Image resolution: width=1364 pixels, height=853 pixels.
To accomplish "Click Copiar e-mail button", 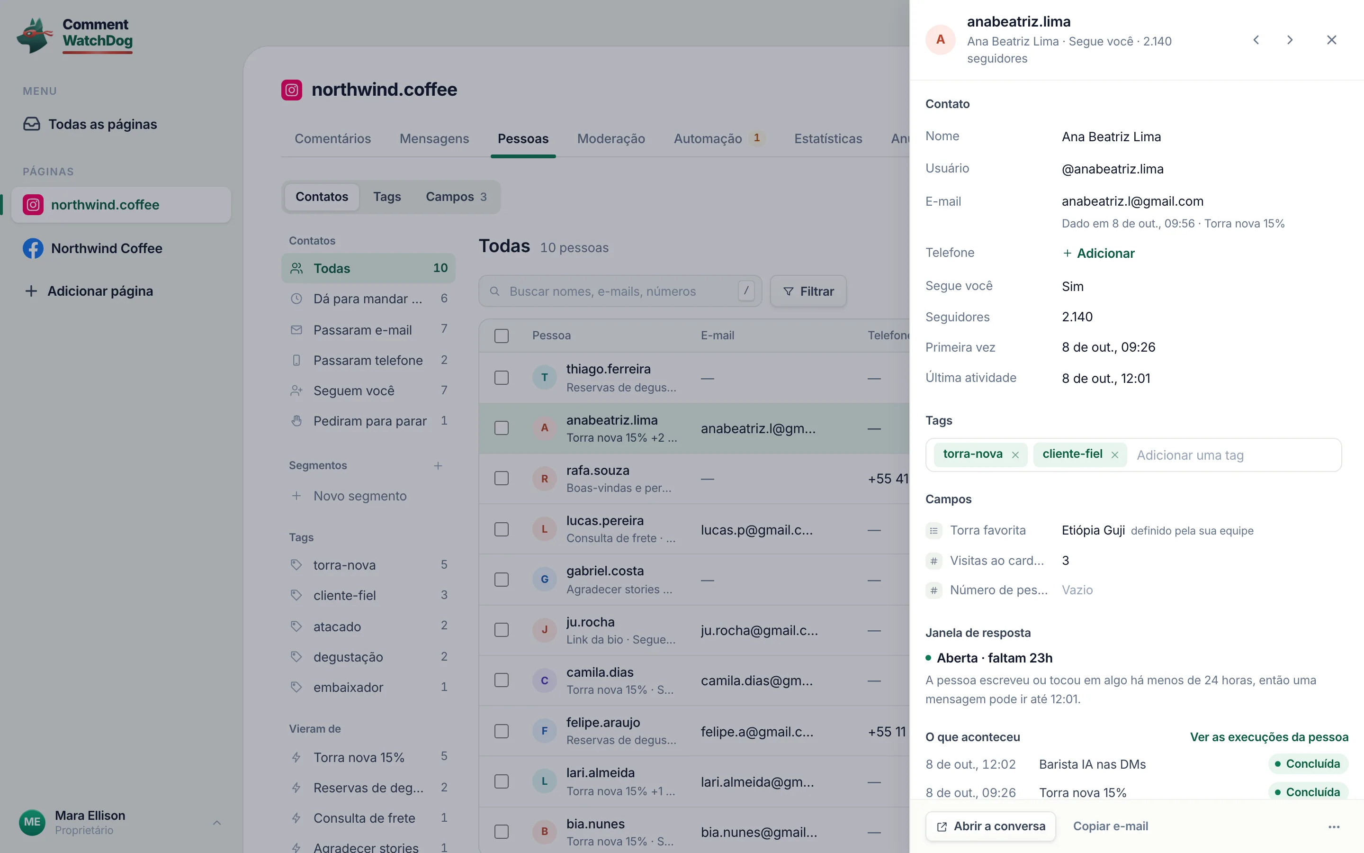I will (1110, 826).
